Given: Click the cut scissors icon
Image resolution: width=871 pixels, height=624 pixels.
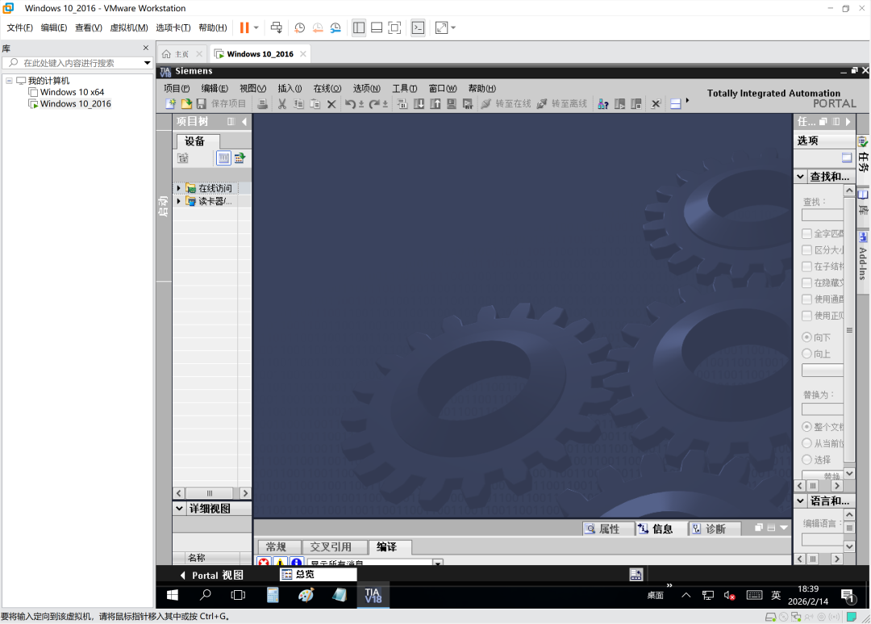Looking at the screenshot, I should [282, 104].
